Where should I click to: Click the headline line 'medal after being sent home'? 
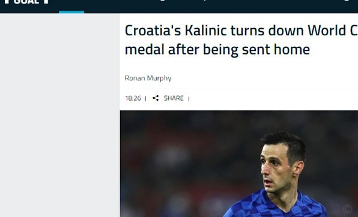coord(217,50)
